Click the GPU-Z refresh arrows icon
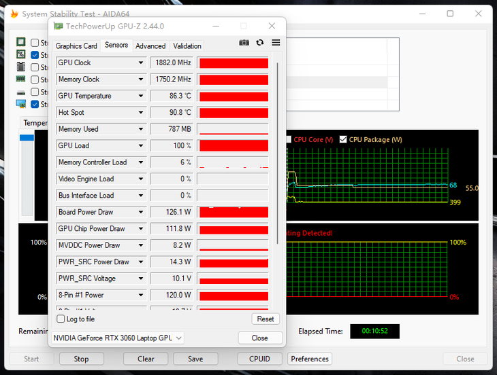 pyautogui.click(x=259, y=43)
